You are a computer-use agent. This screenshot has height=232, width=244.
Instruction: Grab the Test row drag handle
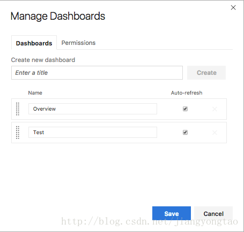18,133
